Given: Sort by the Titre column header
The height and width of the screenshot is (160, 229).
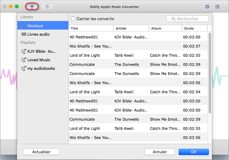Looking at the screenshot, I should [91, 28].
